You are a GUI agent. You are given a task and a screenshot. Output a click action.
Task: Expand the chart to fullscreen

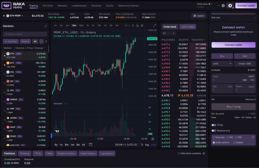(155, 25)
